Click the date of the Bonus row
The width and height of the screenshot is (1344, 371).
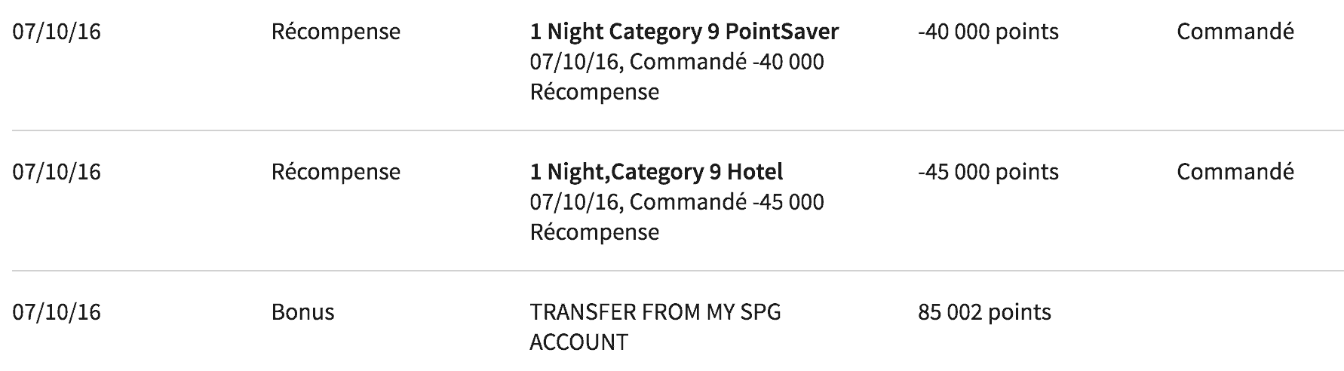click(57, 312)
